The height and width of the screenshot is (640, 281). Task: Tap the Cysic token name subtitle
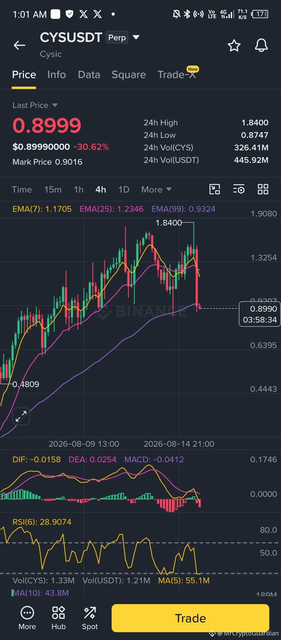click(x=51, y=54)
